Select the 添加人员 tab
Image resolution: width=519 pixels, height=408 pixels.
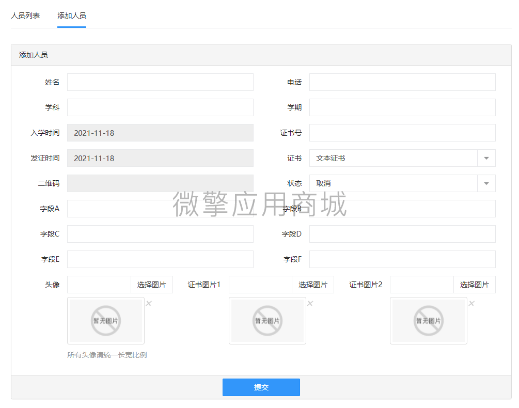pyautogui.click(x=71, y=15)
